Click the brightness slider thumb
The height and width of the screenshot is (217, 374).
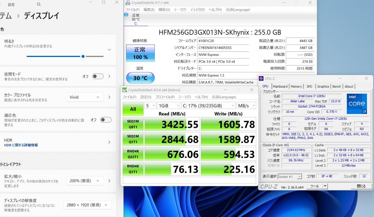(x=83, y=56)
